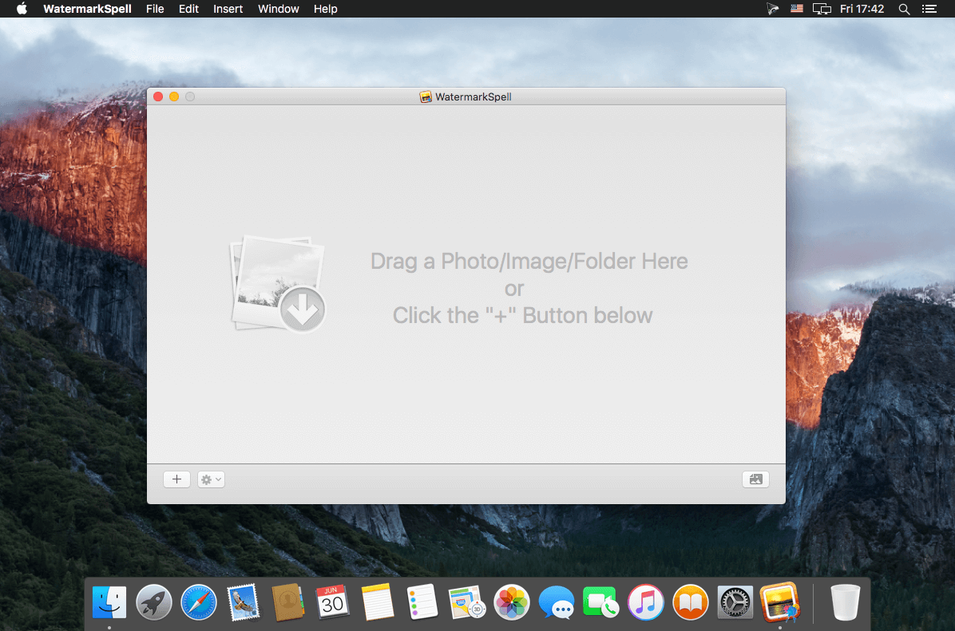Click the display mirroring menu bar icon
This screenshot has height=631, width=955.
coord(822,9)
